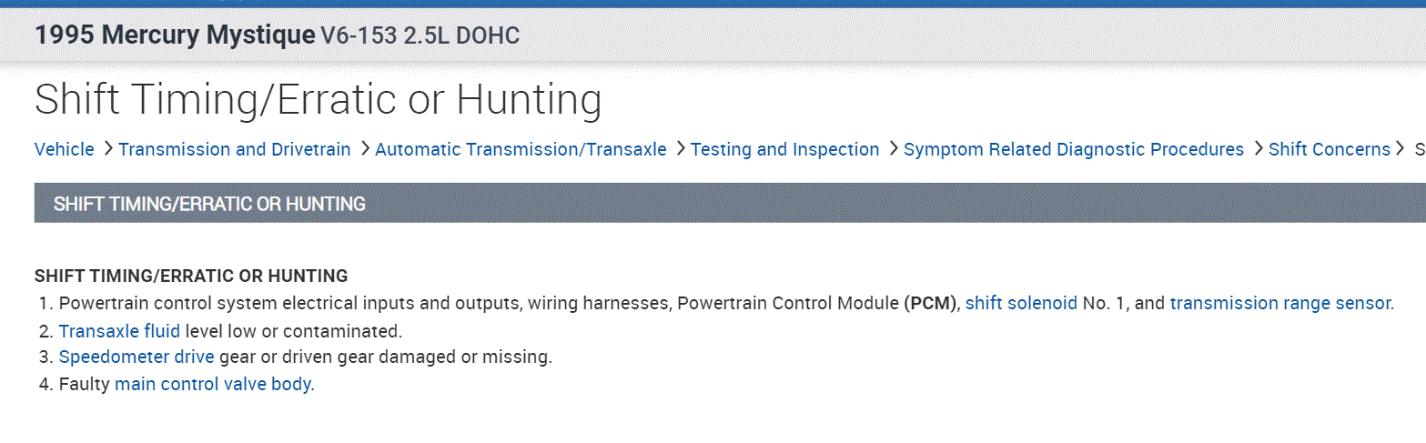1426x443 pixels.
Task: Follow the shift solenoid link
Action: pos(1021,303)
